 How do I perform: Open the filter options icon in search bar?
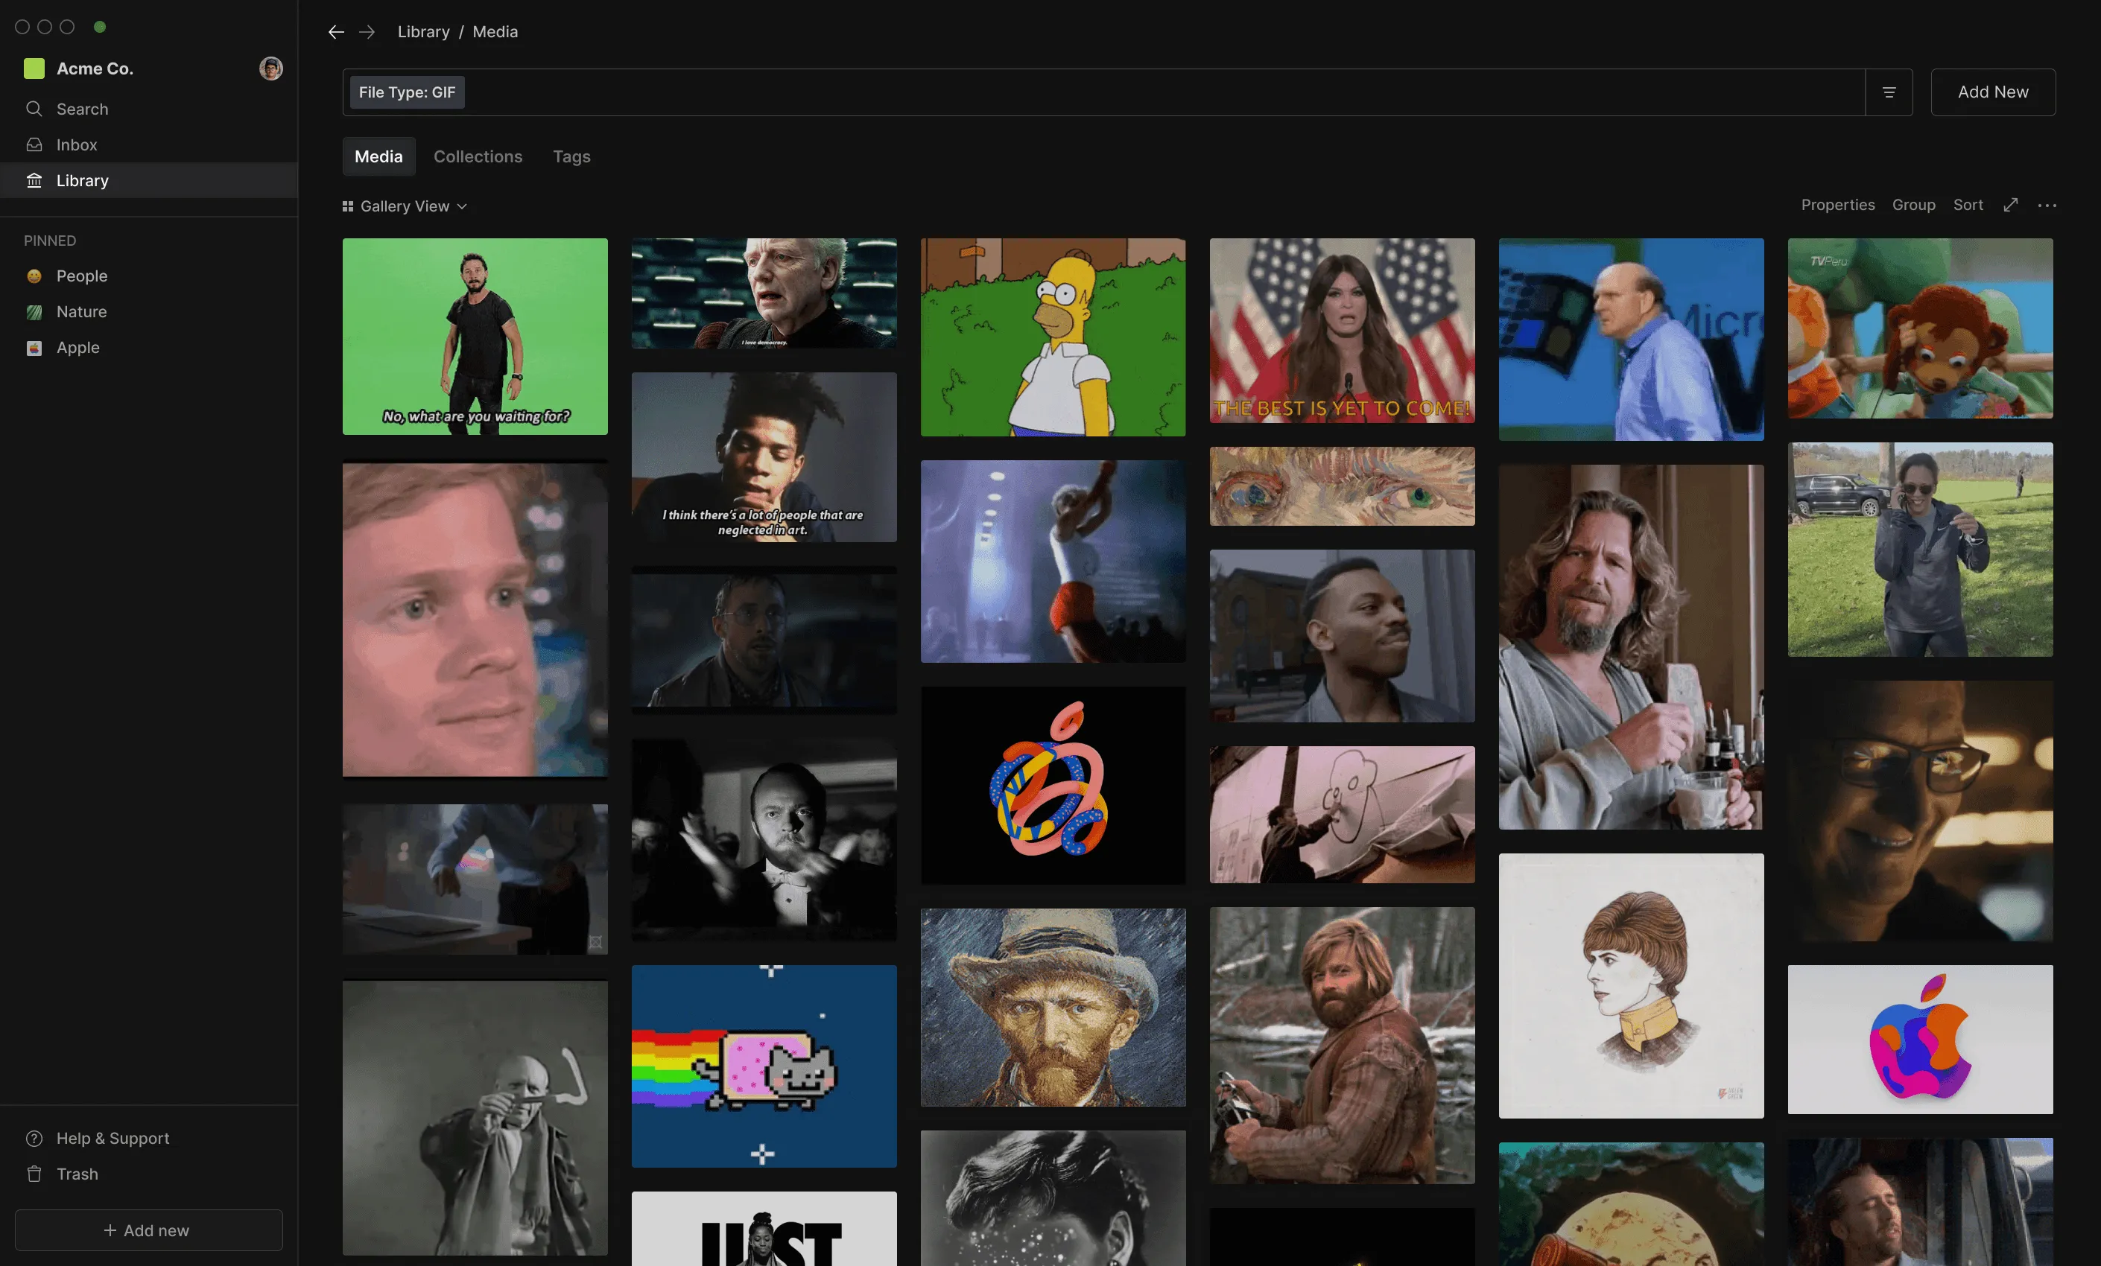(1889, 92)
